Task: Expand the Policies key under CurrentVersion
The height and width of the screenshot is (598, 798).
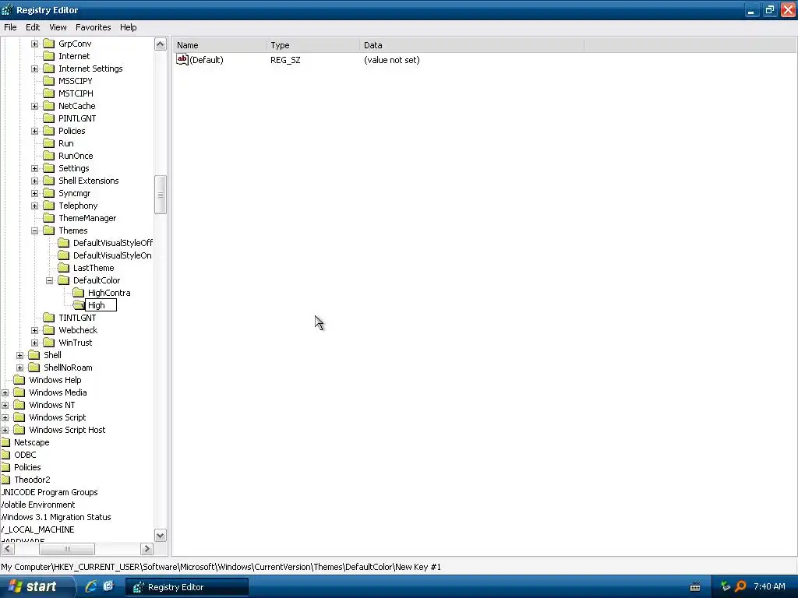Action: [34, 131]
